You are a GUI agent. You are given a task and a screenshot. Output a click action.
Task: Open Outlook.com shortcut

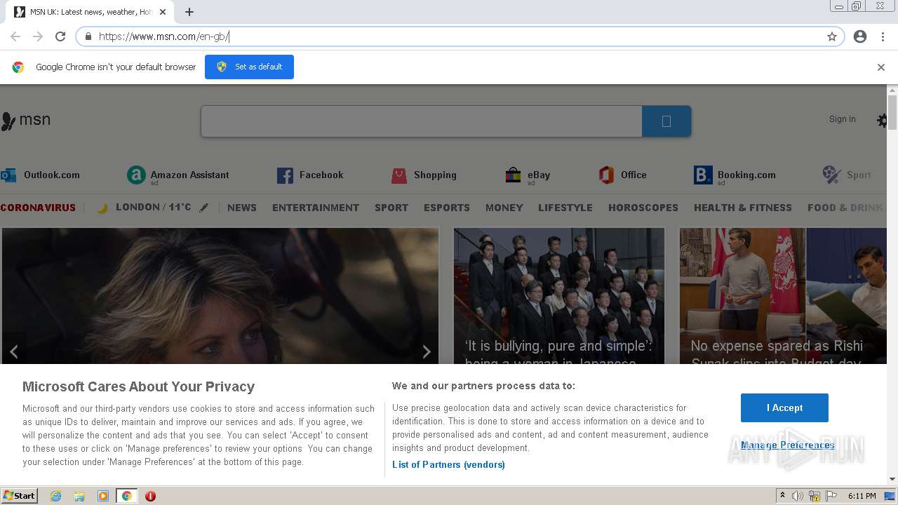point(40,175)
